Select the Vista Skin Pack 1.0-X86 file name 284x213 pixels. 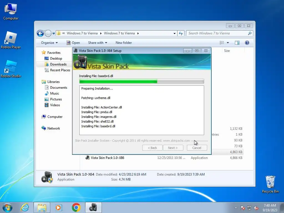coord(107,158)
